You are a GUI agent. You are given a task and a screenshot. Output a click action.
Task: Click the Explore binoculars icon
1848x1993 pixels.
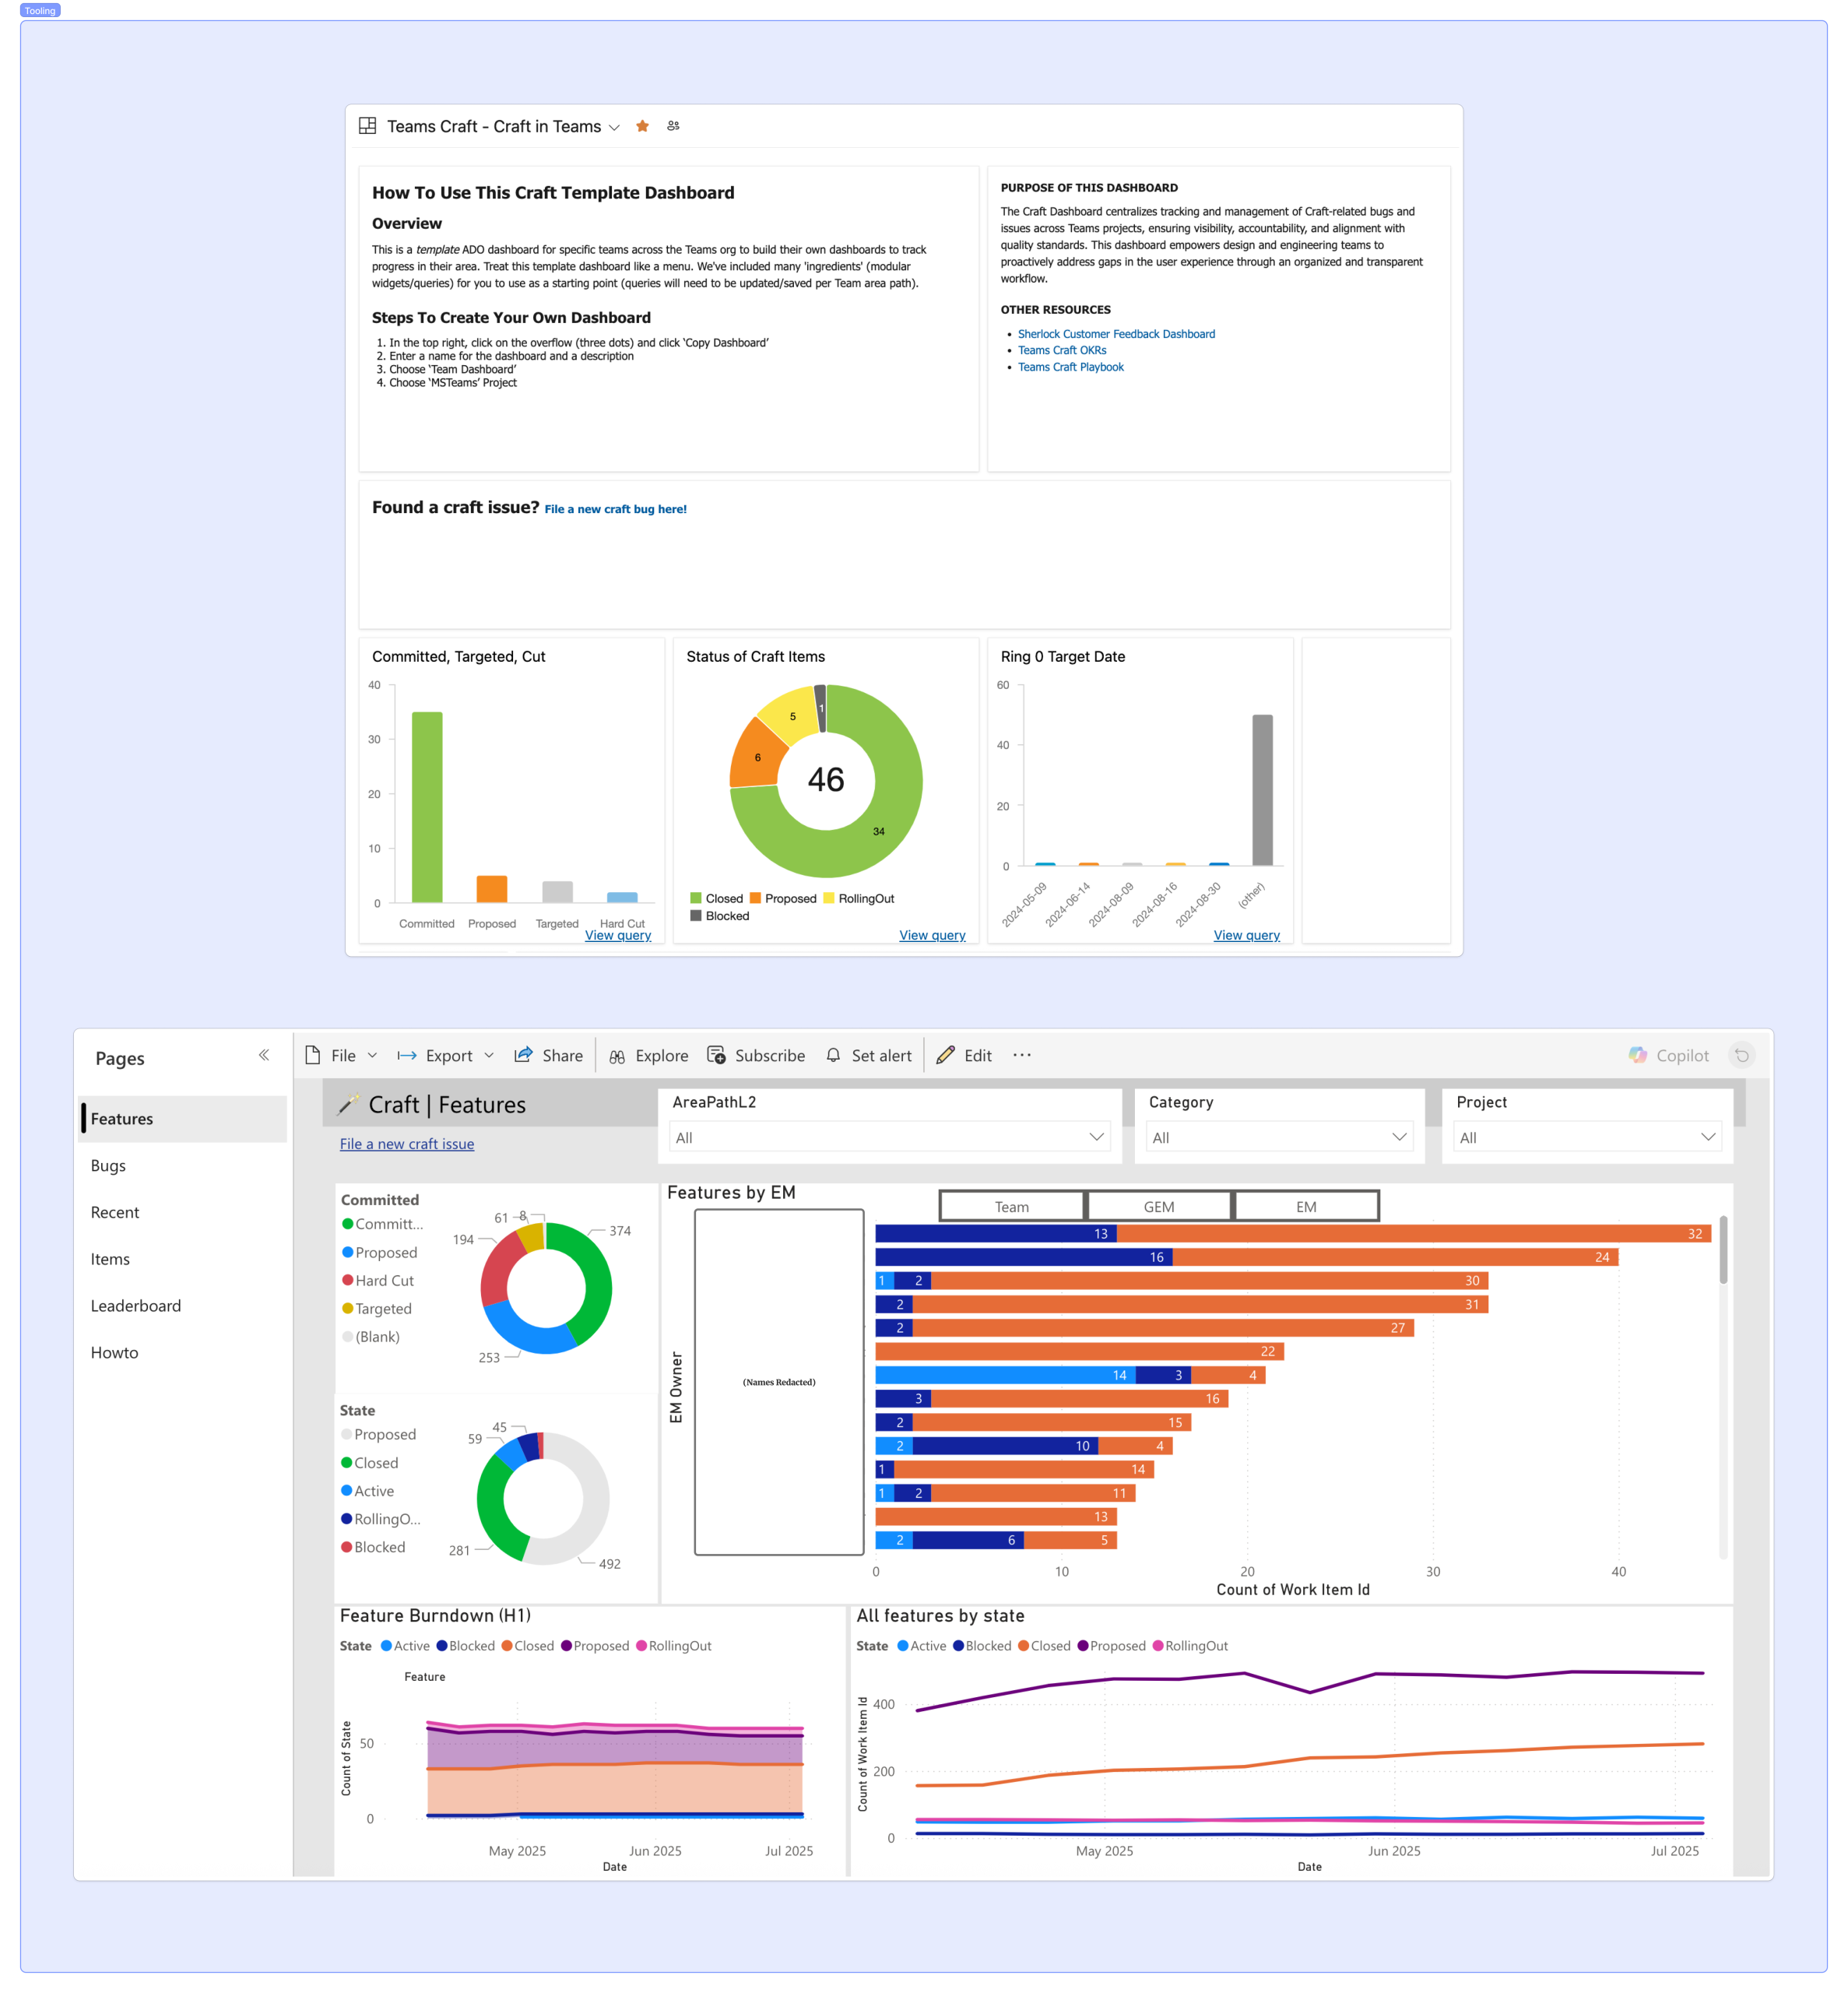click(x=617, y=1056)
